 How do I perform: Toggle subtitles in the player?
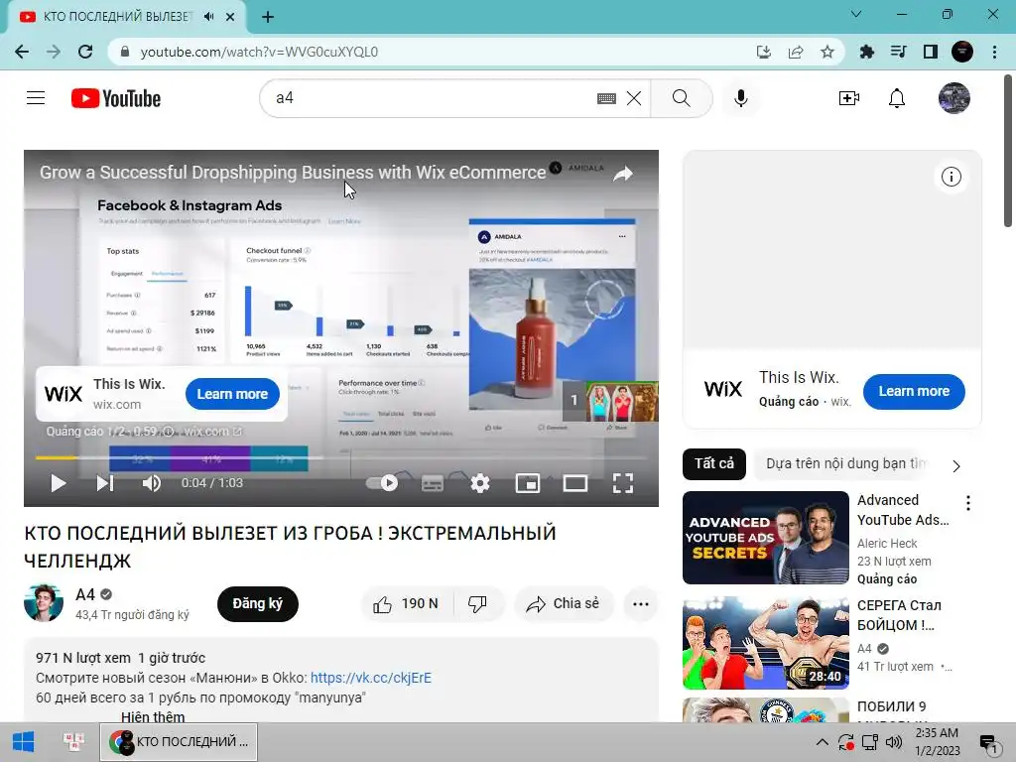tap(433, 483)
